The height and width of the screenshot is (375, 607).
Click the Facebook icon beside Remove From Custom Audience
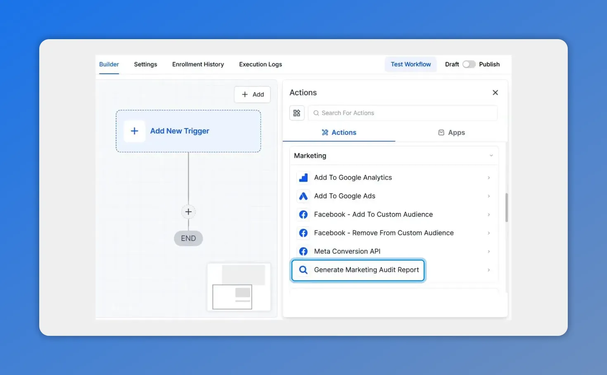[303, 233]
